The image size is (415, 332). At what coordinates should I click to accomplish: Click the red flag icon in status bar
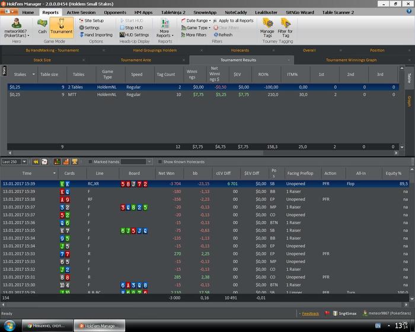tap(327, 313)
